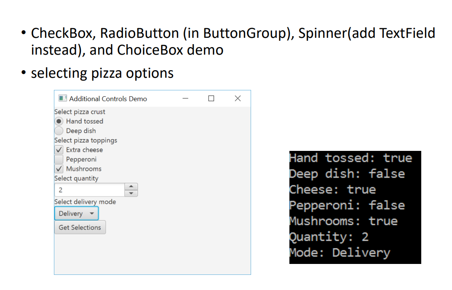Click the minimize button on the demo window
Screen dimensions: 452x290
pos(185,98)
